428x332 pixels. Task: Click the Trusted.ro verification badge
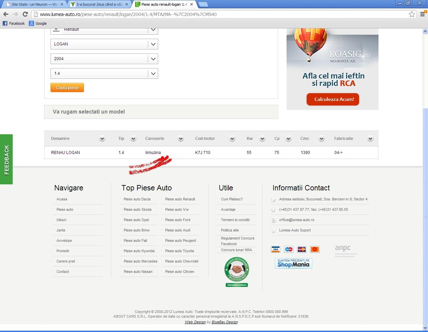[x=237, y=272]
